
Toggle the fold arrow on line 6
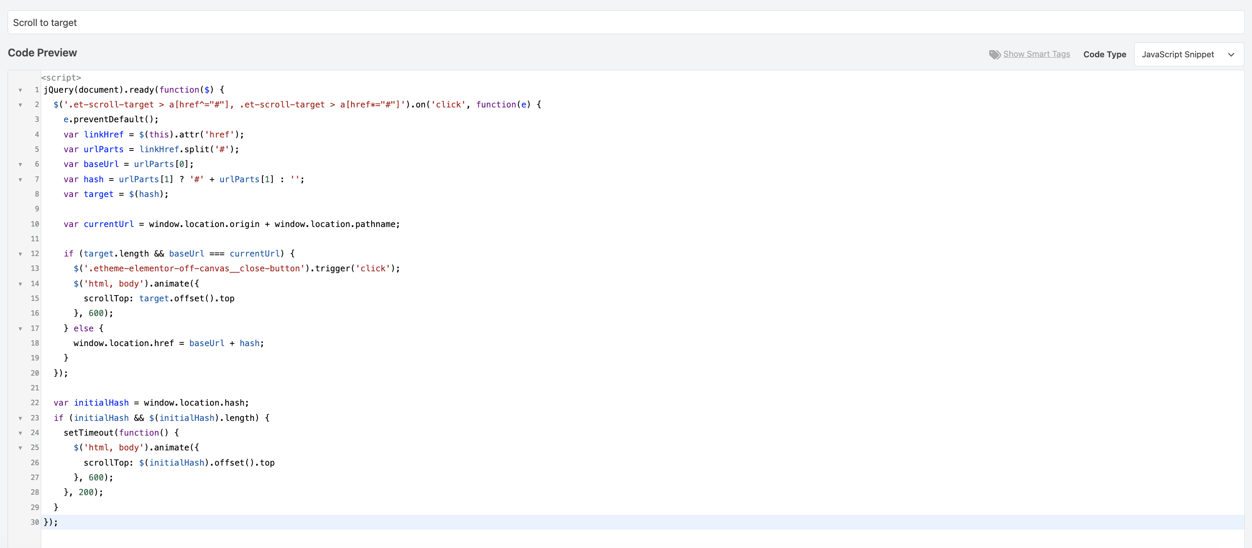21,164
